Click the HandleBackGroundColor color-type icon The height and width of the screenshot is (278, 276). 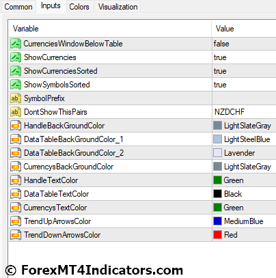click(x=16, y=126)
